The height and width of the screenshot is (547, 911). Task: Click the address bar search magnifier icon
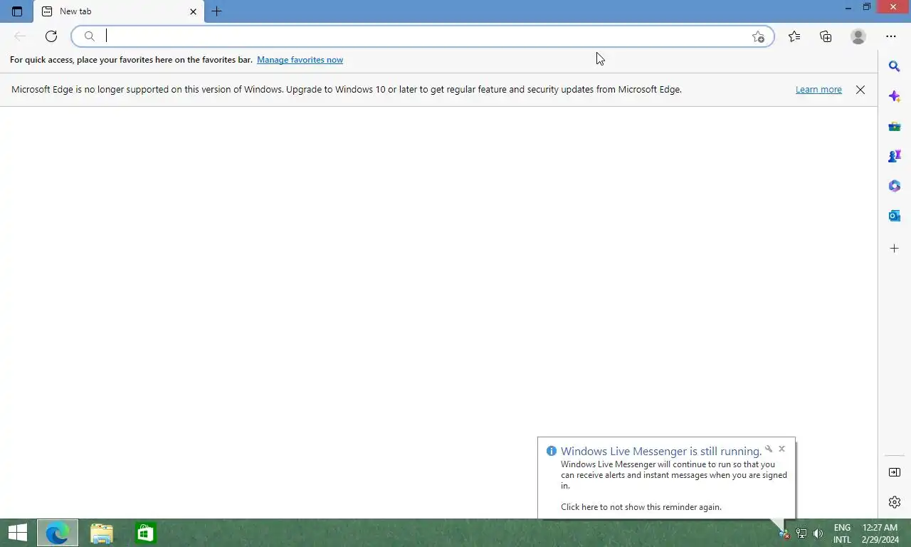(90, 36)
